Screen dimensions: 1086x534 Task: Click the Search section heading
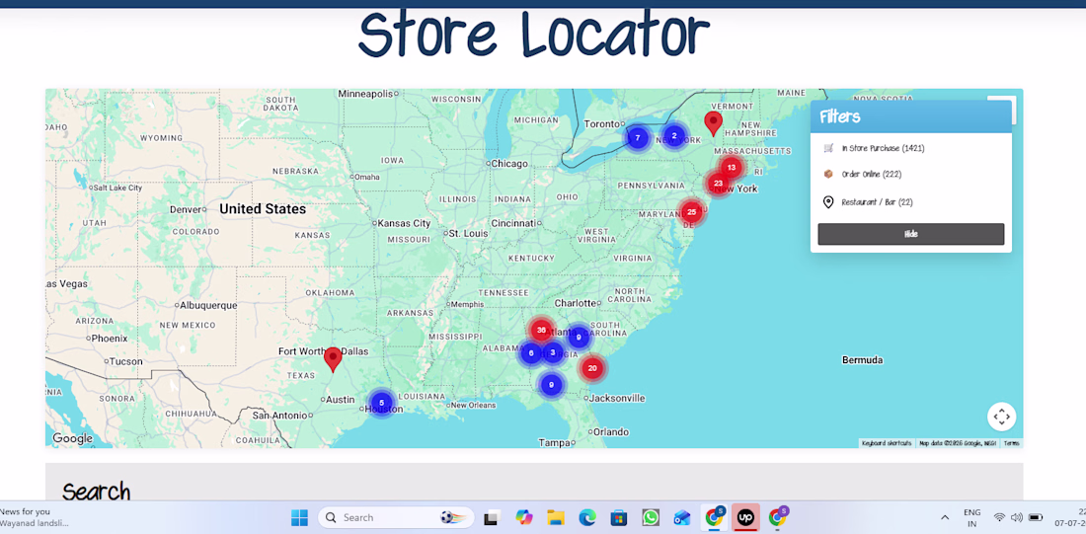[97, 492]
